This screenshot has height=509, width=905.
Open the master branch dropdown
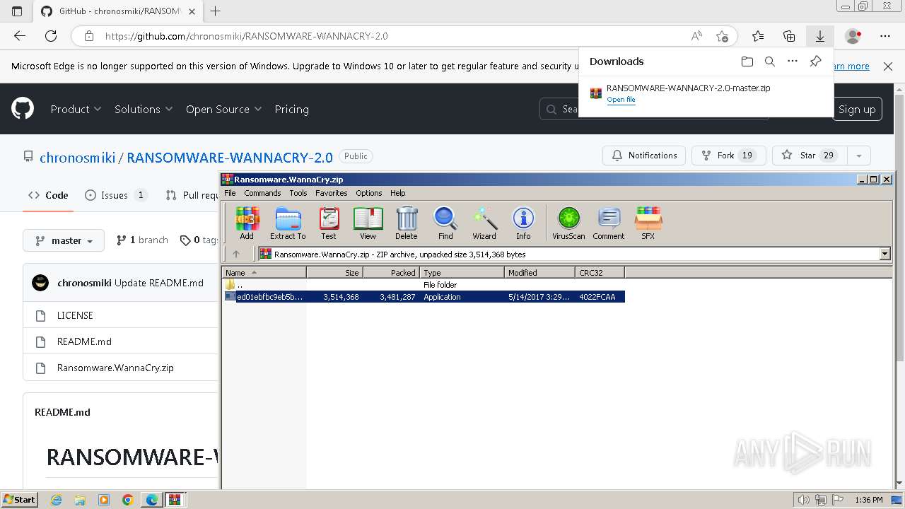point(64,240)
